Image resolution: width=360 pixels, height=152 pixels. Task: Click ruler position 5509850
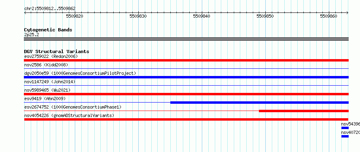click(265, 16)
